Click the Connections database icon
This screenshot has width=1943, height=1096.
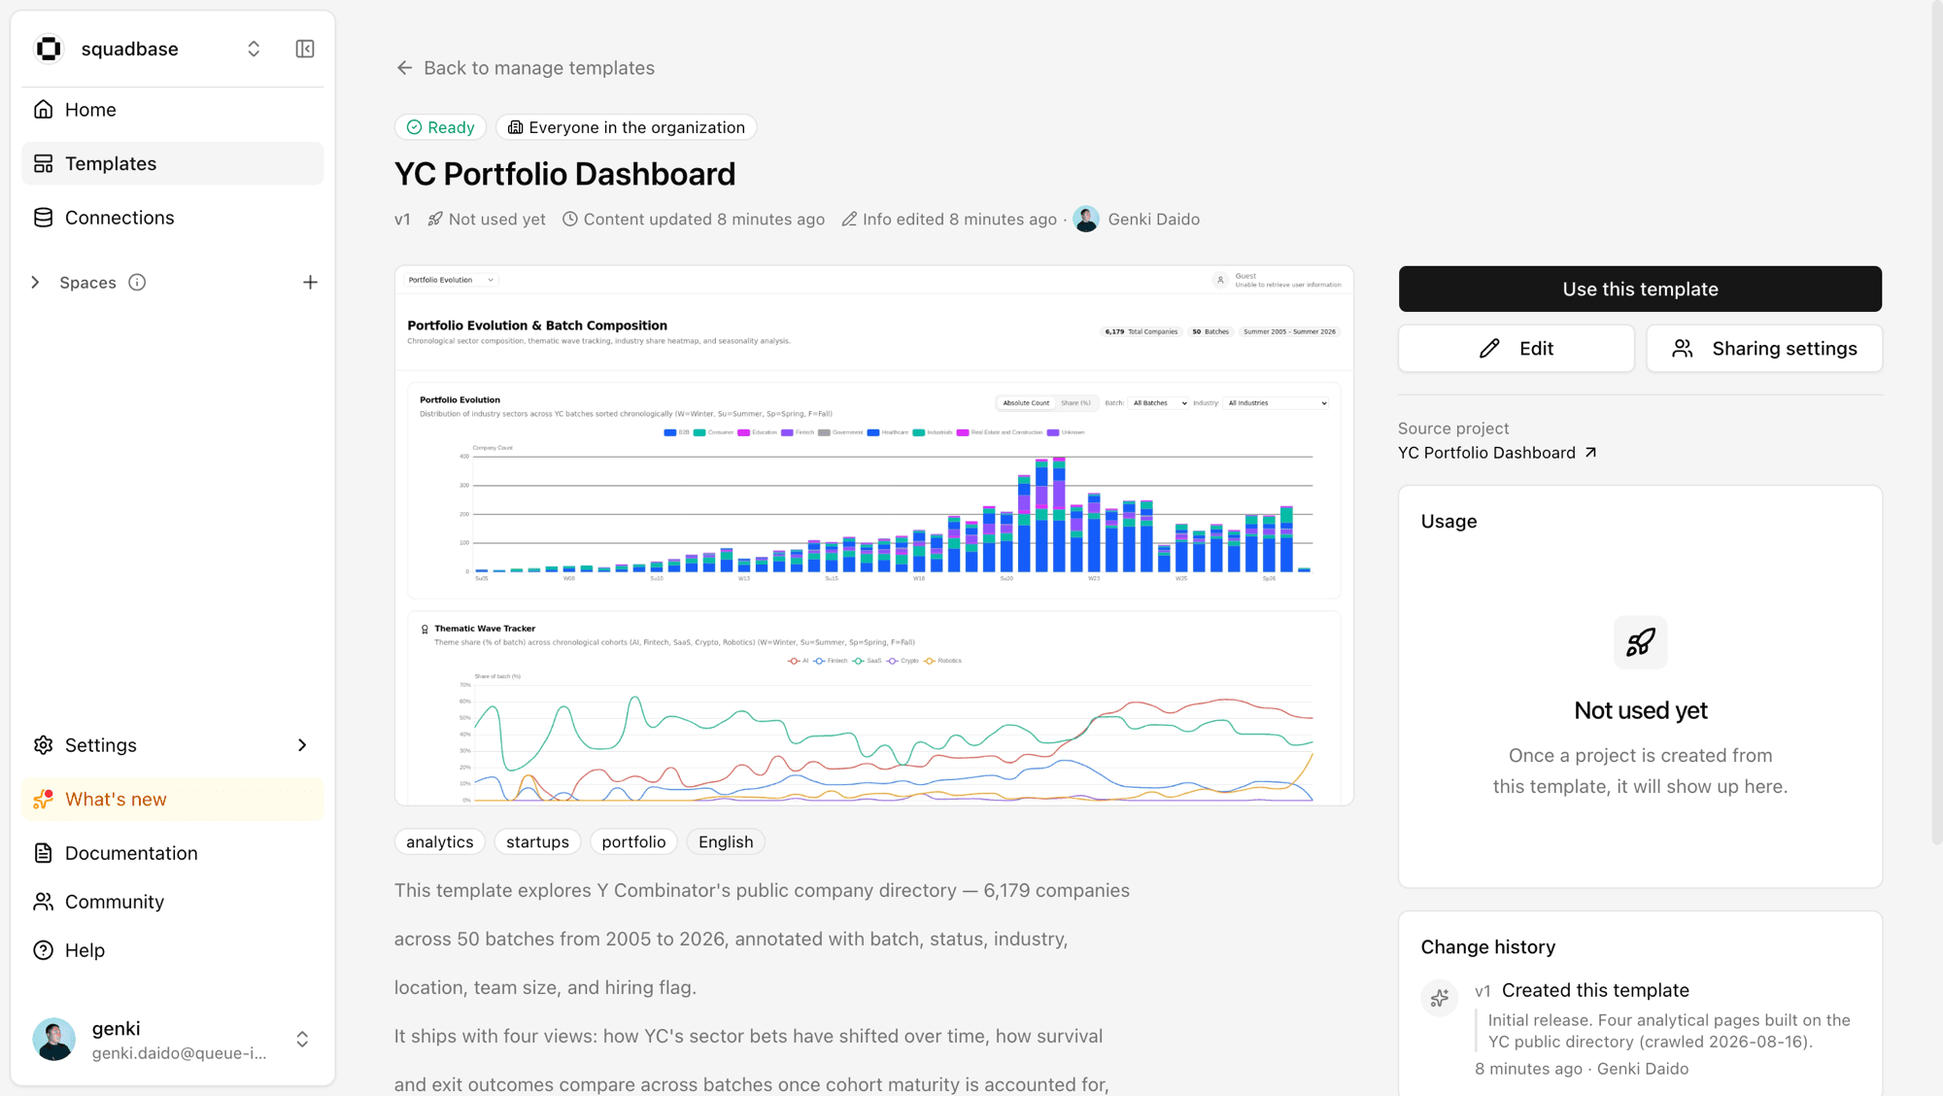44,218
